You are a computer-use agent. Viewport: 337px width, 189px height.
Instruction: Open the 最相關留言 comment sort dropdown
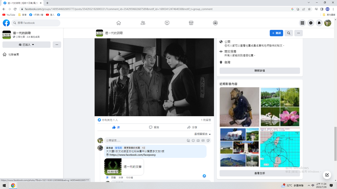point(202,134)
